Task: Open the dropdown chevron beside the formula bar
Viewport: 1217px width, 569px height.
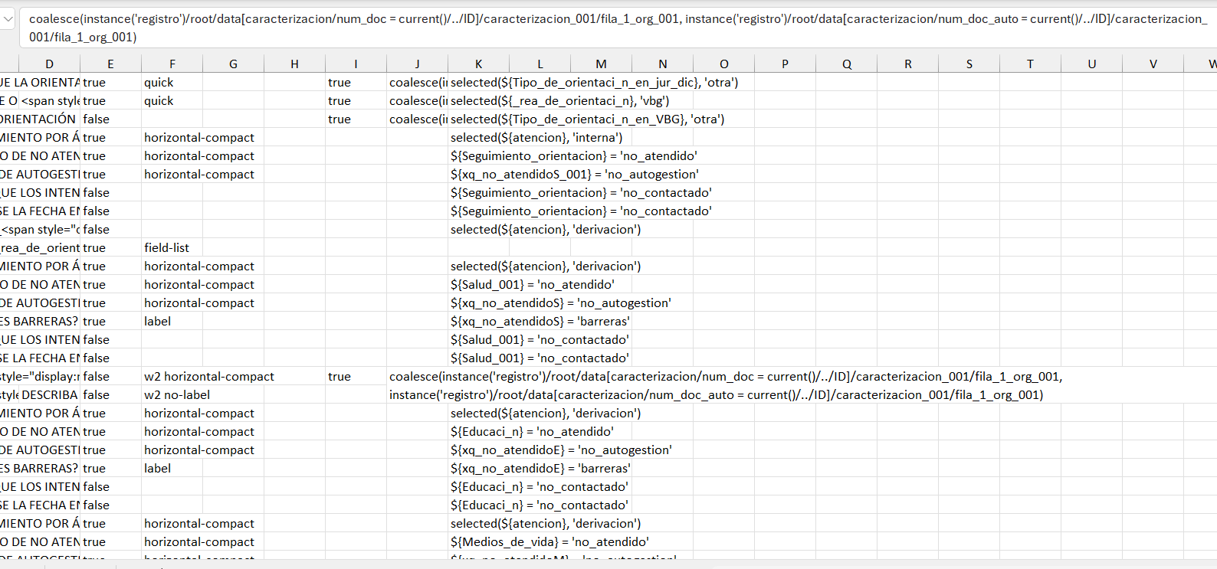Action: click(7, 18)
